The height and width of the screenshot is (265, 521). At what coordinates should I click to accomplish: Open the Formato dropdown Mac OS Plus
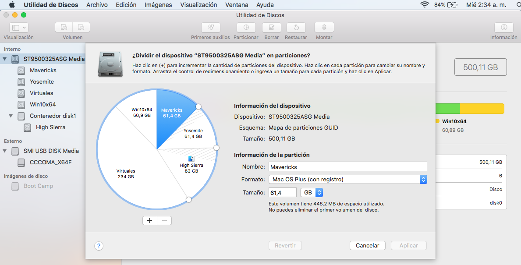(347, 179)
